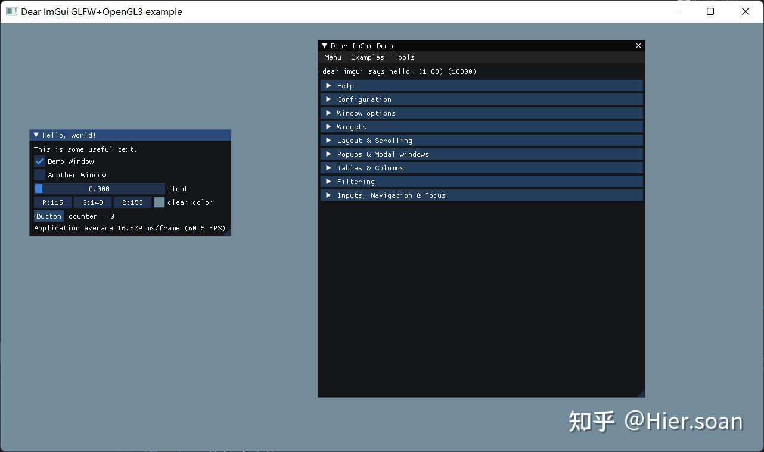The width and height of the screenshot is (764, 452).
Task: Click the R:115 color value field
Action: 52,202
